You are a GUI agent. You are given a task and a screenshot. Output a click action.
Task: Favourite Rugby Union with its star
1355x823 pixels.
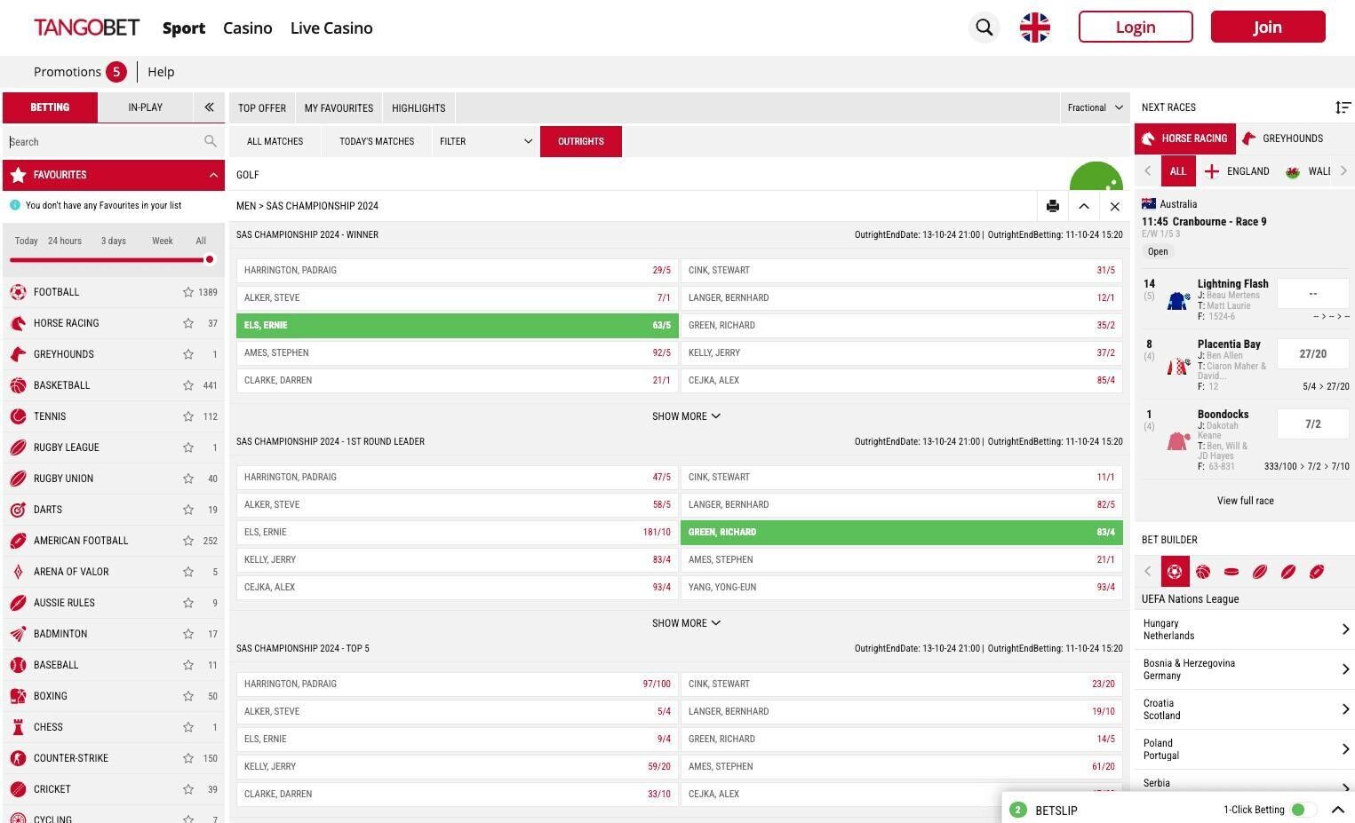pyautogui.click(x=188, y=479)
